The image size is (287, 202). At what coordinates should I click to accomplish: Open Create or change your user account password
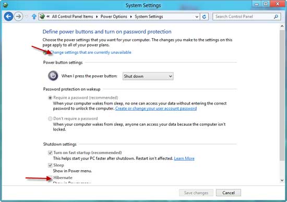[156, 109]
